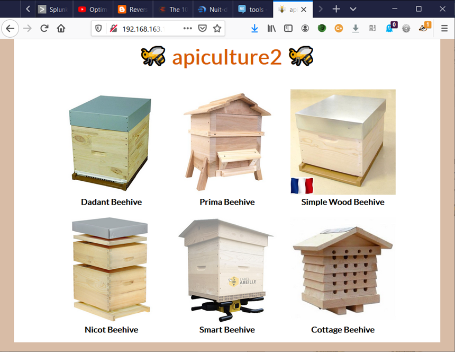
Task: Show the sidebars panel icon
Action: pos(288,29)
